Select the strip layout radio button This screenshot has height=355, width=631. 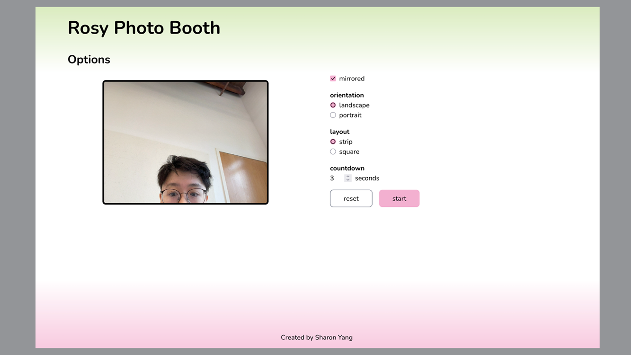333,141
